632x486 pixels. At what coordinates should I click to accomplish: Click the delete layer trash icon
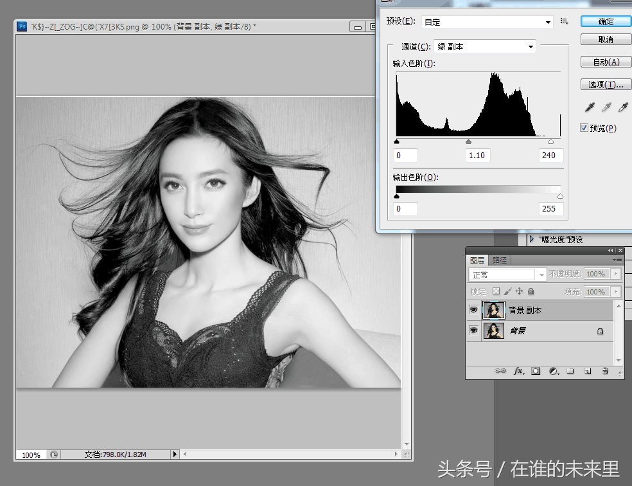coord(604,371)
